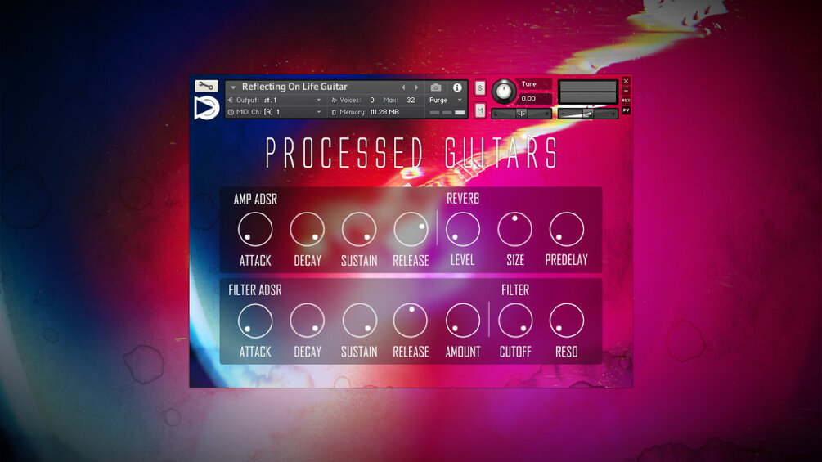This screenshot has width=822, height=462.
Task: Click the pan slider handle
Action: tap(522, 113)
